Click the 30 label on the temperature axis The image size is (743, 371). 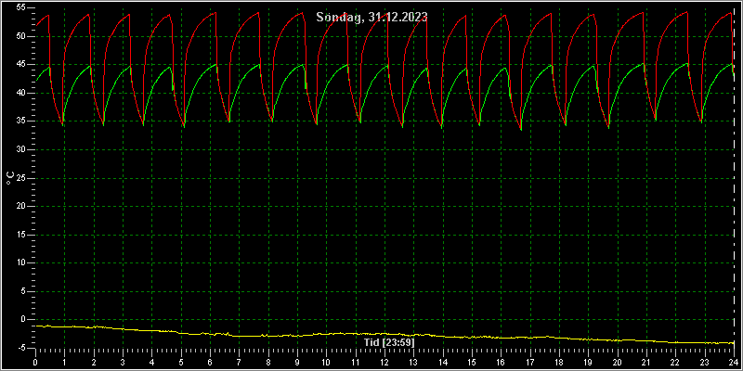tap(22, 149)
